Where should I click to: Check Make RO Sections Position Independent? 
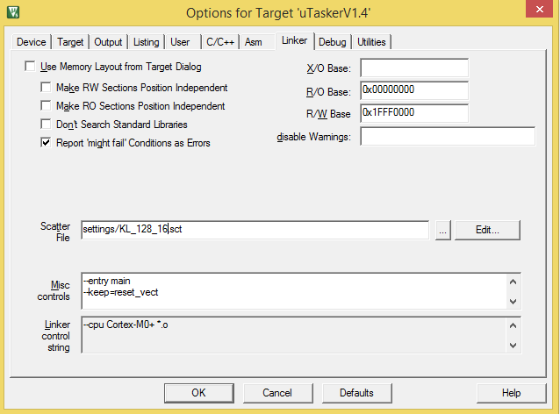pyautogui.click(x=47, y=106)
